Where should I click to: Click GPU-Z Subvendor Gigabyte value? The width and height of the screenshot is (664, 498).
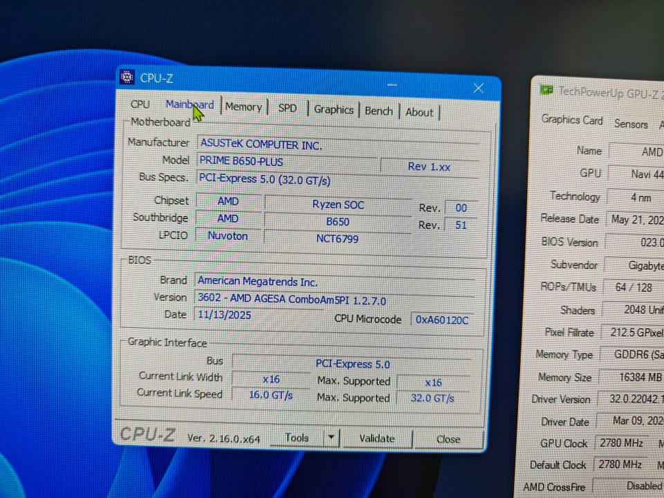point(634,265)
